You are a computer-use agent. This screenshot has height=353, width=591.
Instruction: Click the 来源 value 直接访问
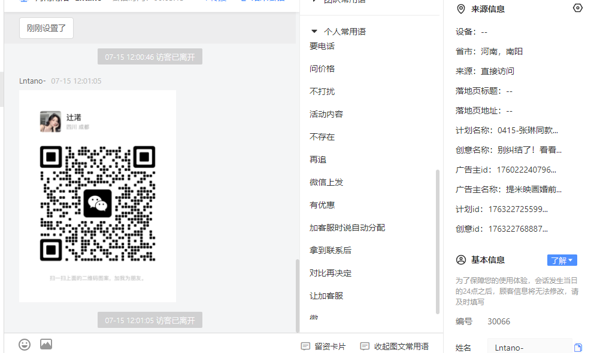(x=498, y=71)
